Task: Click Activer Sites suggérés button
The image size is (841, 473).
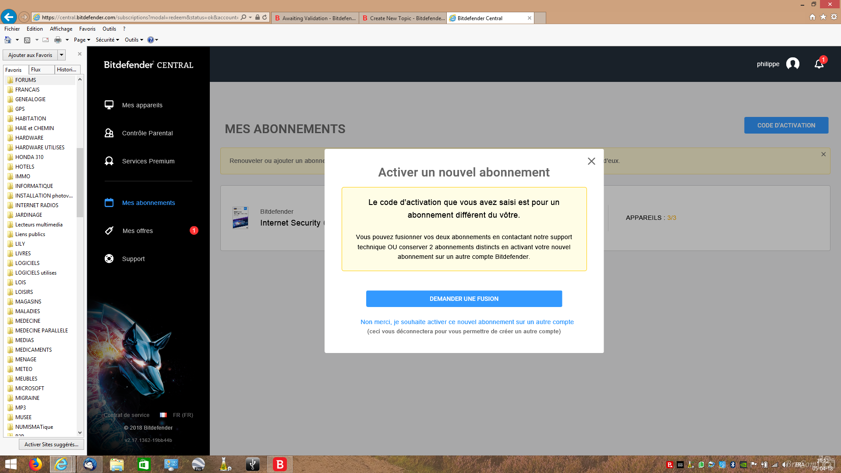Action: pyautogui.click(x=51, y=444)
